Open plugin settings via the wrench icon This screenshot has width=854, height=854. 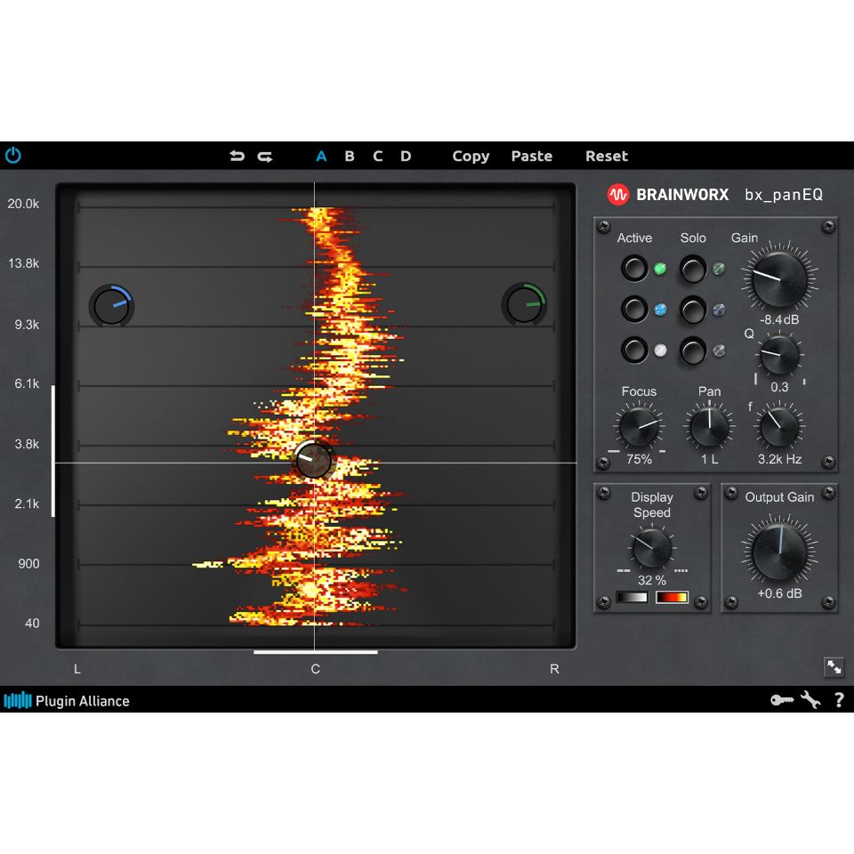tap(810, 700)
